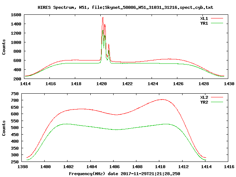Screen dimensions: 236x177
Task: Click the top plot Counts axis label
Action: [4, 47]
